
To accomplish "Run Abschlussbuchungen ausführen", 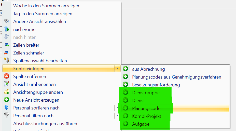I will pos(45,124).
